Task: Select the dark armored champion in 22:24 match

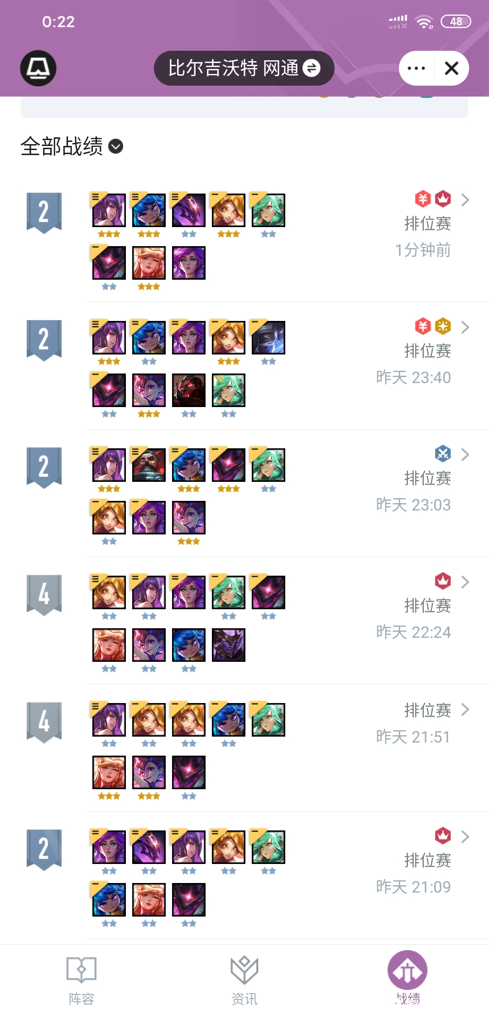Action: pos(229,645)
